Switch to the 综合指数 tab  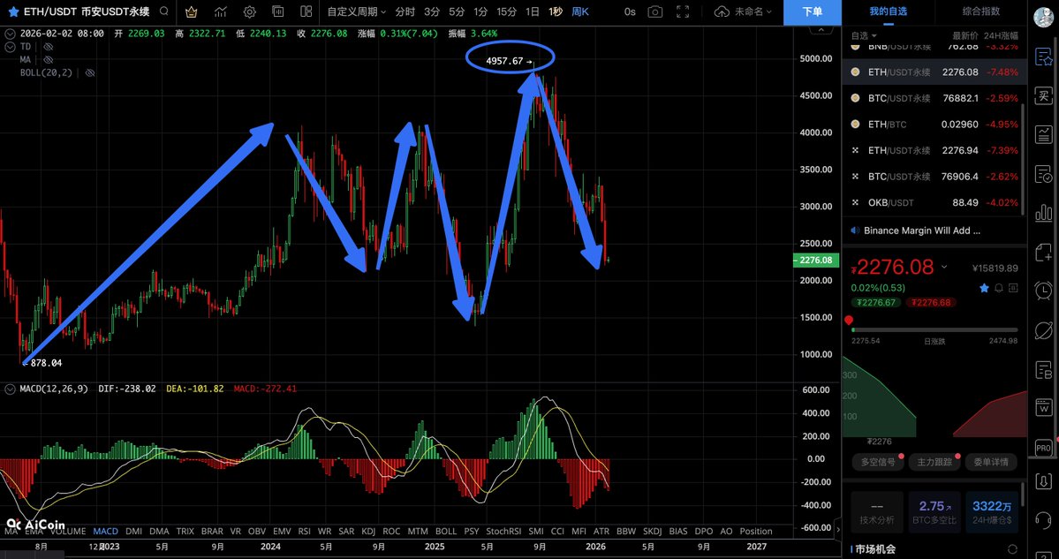pyautogui.click(x=980, y=11)
